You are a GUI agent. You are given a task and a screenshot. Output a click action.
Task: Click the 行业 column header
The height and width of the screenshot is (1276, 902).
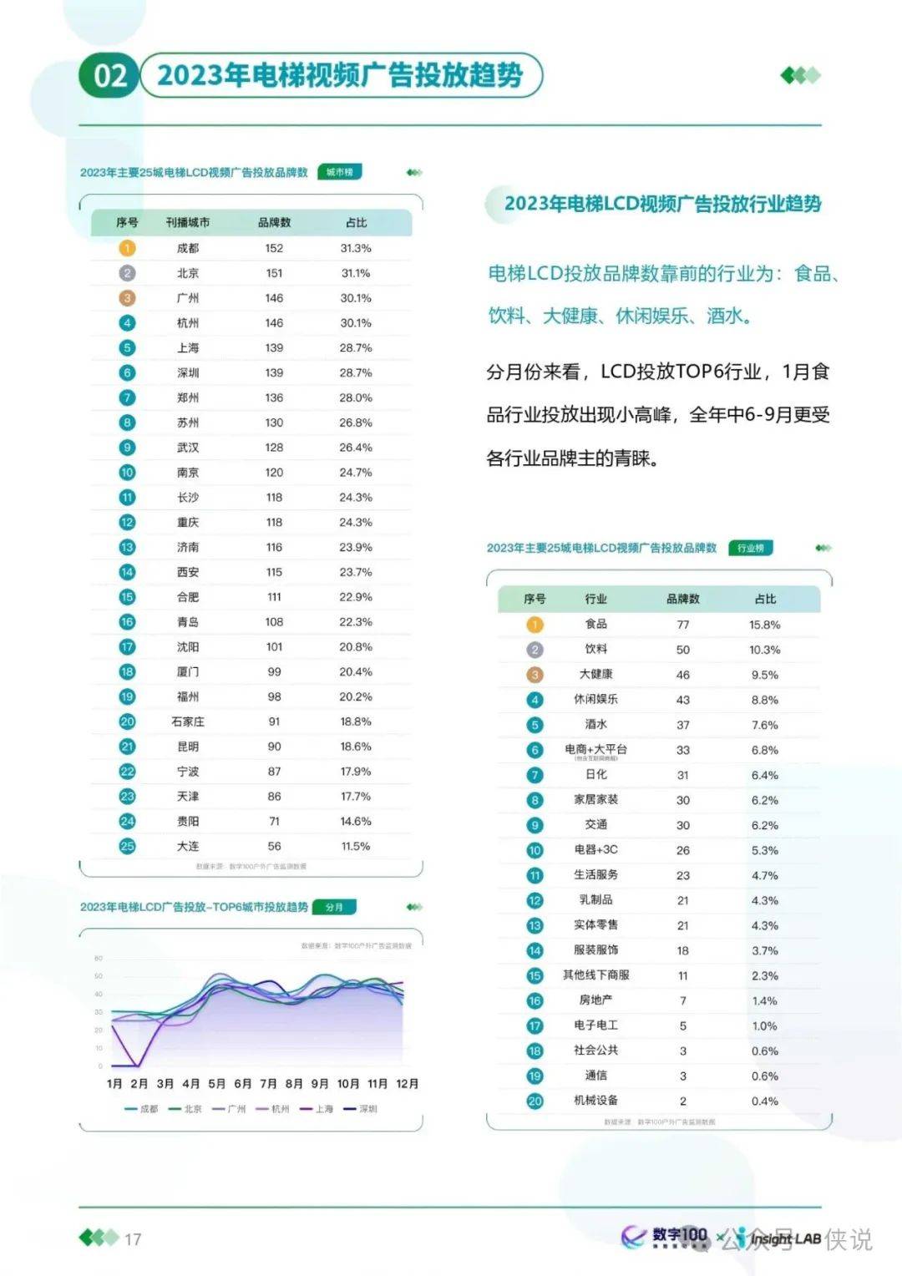click(x=596, y=599)
